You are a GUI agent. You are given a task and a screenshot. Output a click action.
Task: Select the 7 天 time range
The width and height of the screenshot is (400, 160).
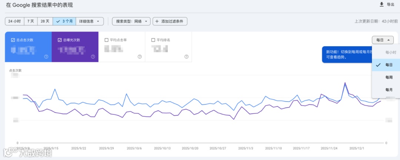(31, 21)
